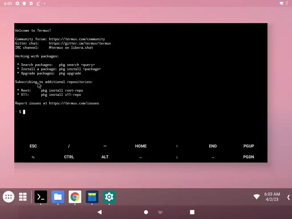This screenshot has height=219, width=292.
Task: Tap the dash key in extra keys row
Action: click(105, 146)
